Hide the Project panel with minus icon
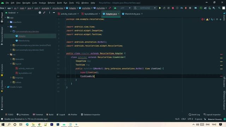Viewport: 226px width, 127px height. click(54, 13)
